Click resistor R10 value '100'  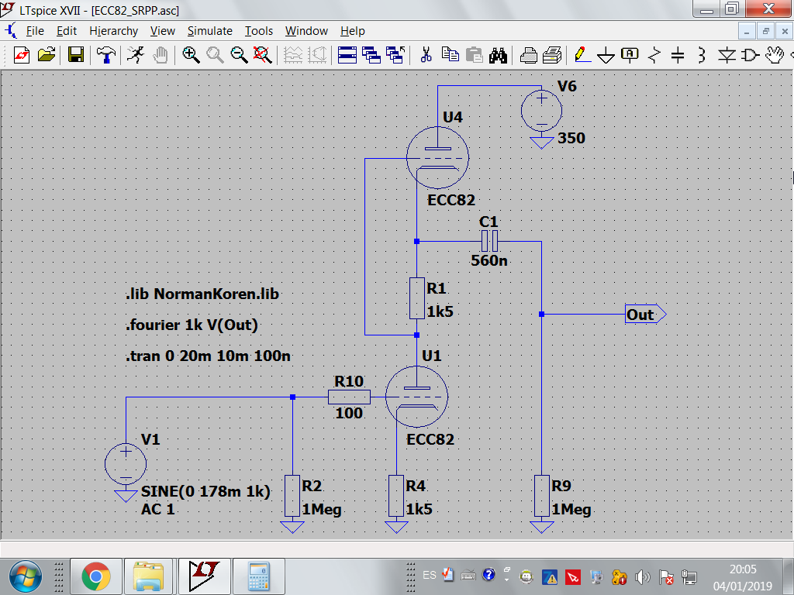point(349,414)
